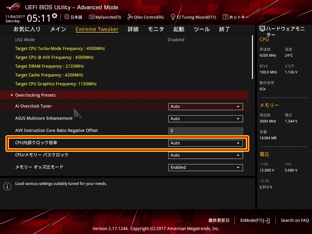Click the EzMode exit arrow icon

coord(267,221)
